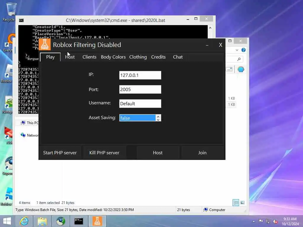The height and width of the screenshot is (227, 303).
Task: Open Action Center flag tray icon
Action: click(261, 221)
